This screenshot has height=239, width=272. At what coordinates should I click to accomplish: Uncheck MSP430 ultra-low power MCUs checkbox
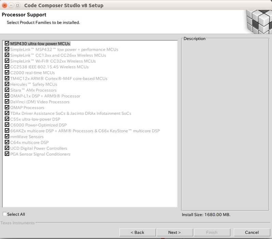click(7, 43)
